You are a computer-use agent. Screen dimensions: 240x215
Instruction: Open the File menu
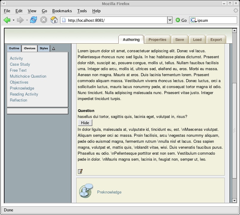[x=7, y=11]
